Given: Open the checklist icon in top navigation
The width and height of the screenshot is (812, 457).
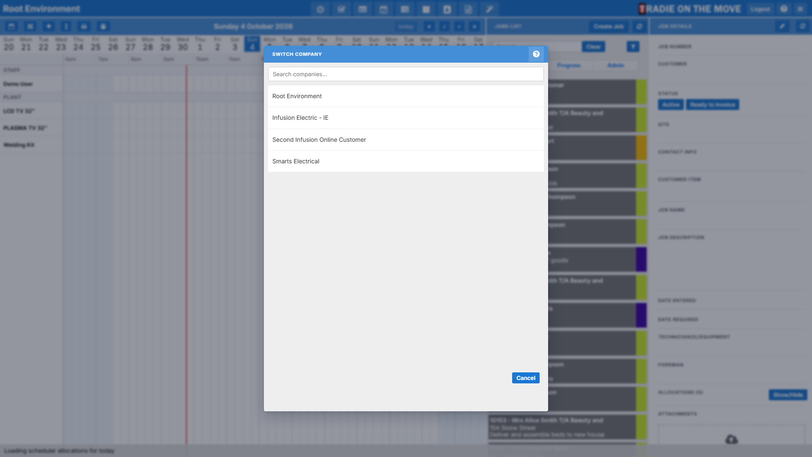Looking at the screenshot, I should click(x=341, y=9).
